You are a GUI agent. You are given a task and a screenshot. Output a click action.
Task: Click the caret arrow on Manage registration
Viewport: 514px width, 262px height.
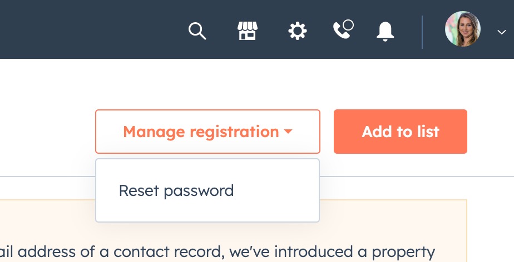coord(288,132)
